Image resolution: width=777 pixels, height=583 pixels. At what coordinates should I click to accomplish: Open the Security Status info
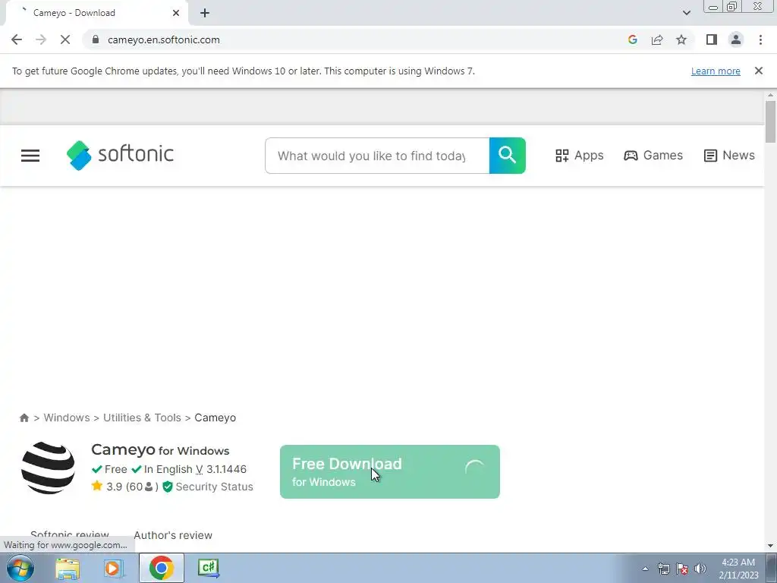tap(208, 487)
